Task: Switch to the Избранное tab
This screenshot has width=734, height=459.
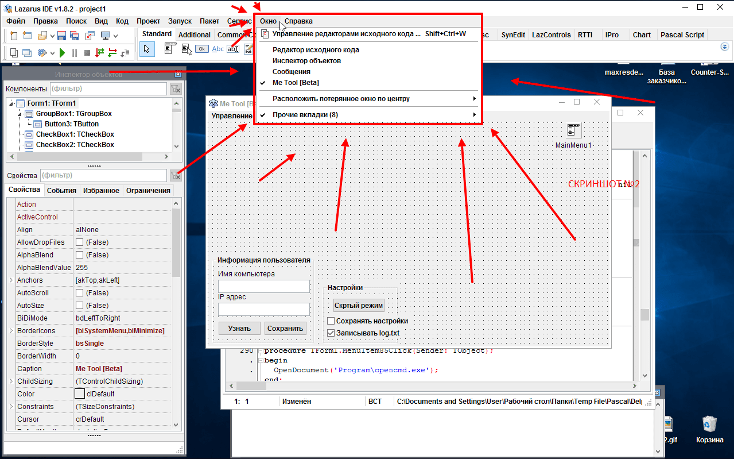Action: click(x=101, y=191)
